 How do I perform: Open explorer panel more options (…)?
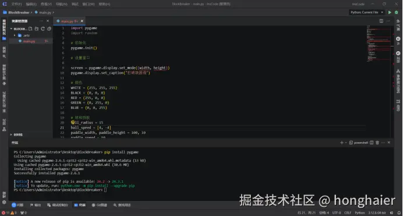41,21
